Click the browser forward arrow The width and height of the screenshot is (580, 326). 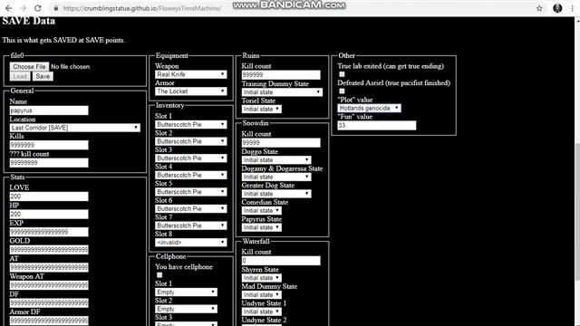tap(23, 8)
